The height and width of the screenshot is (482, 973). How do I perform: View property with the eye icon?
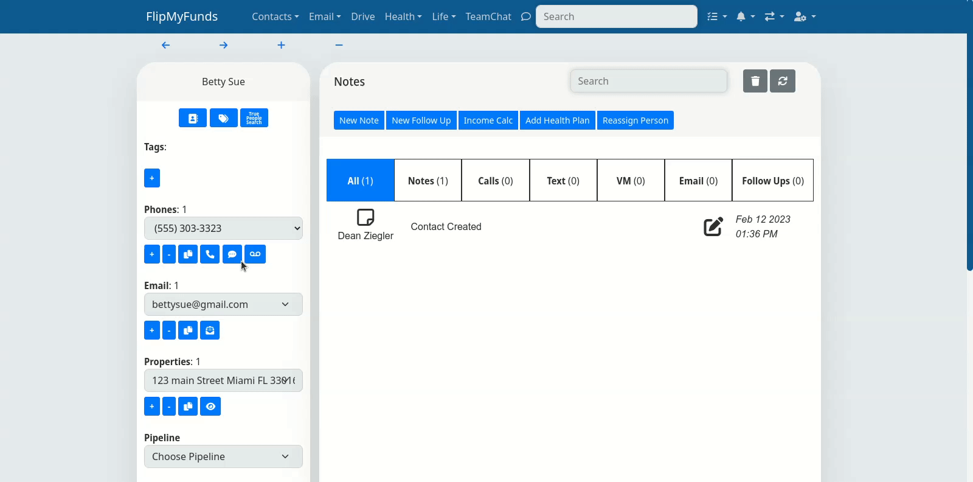pyautogui.click(x=210, y=407)
